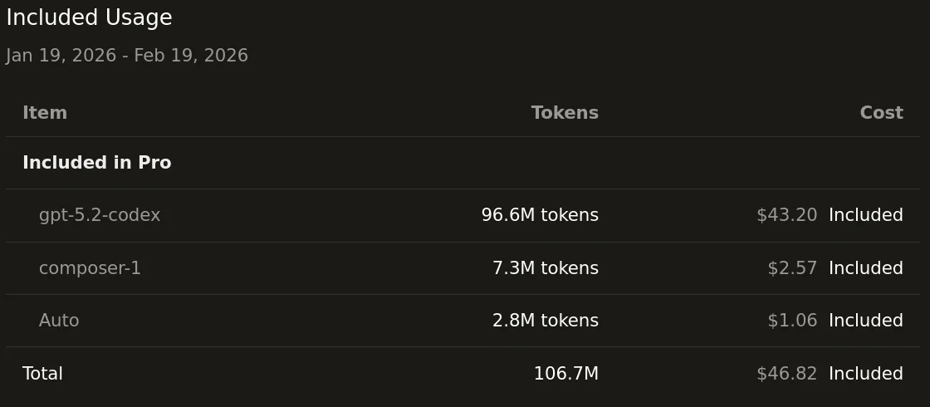Click the $43.20 cost amount
The image size is (930, 407).
click(x=786, y=215)
